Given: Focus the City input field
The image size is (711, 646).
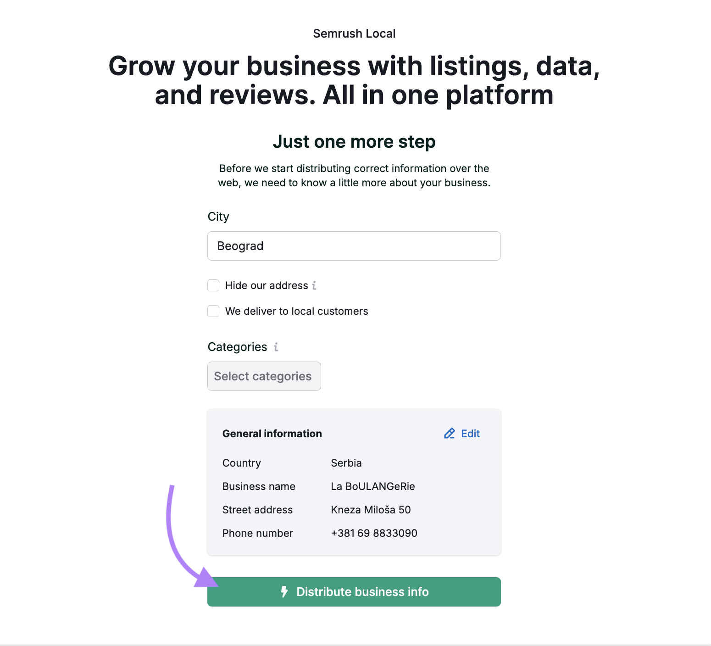Looking at the screenshot, I should point(354,246).
